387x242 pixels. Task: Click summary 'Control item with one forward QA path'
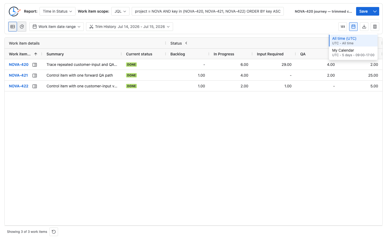pyautogui.click(x=80, y=75)
